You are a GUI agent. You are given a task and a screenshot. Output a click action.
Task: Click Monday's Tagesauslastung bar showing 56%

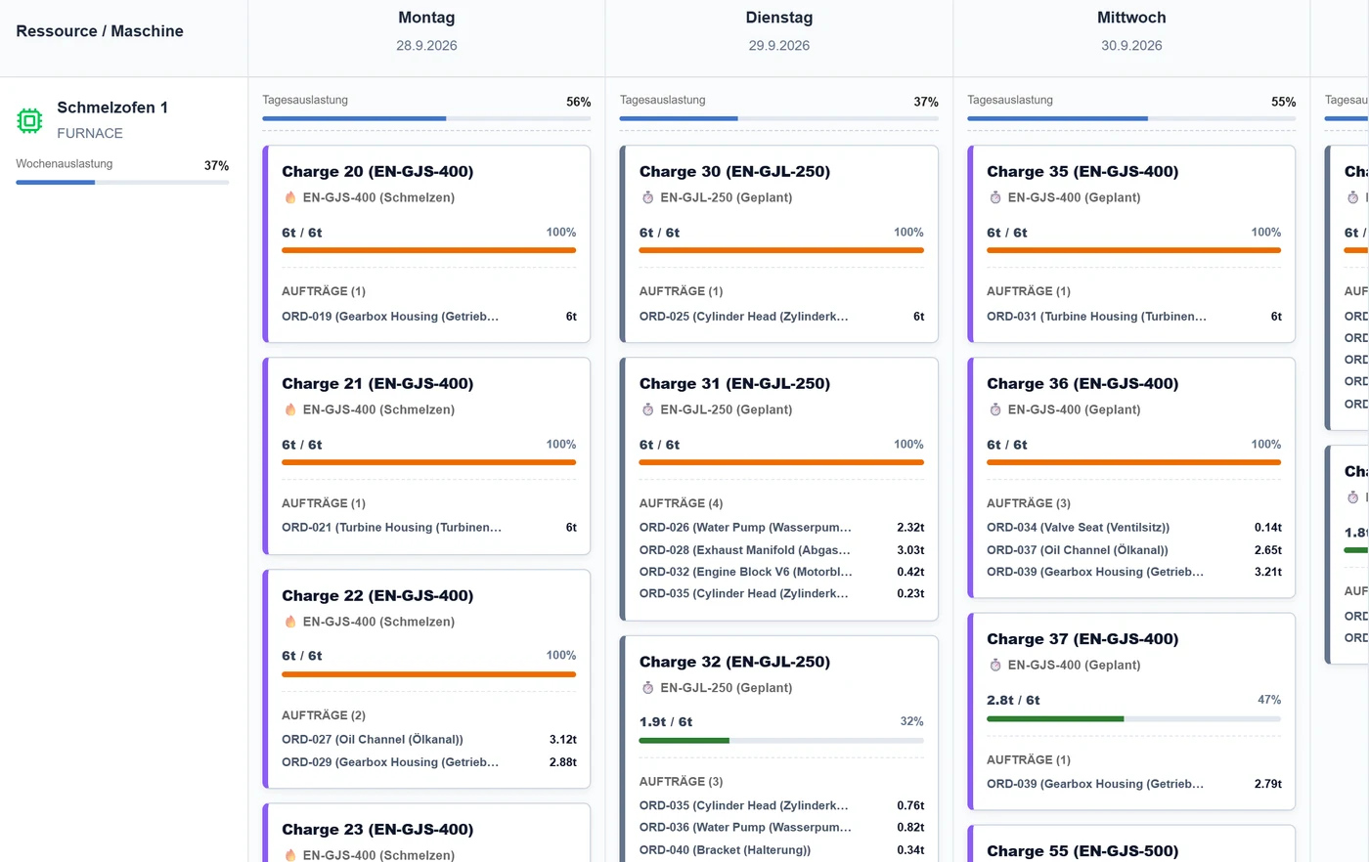tap(426, 118)
